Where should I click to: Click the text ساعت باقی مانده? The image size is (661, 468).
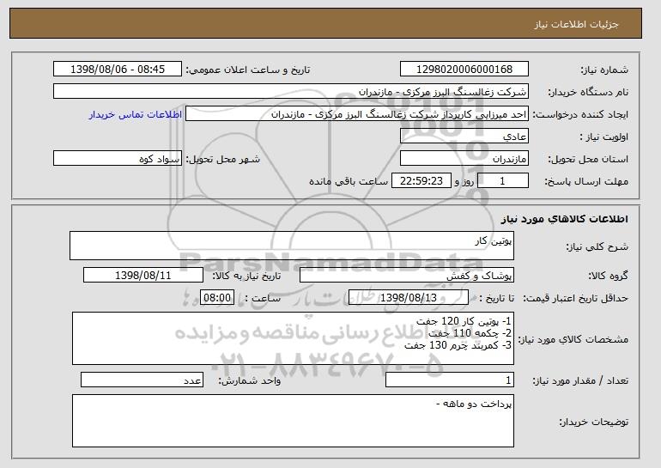(x=349, y=181)
